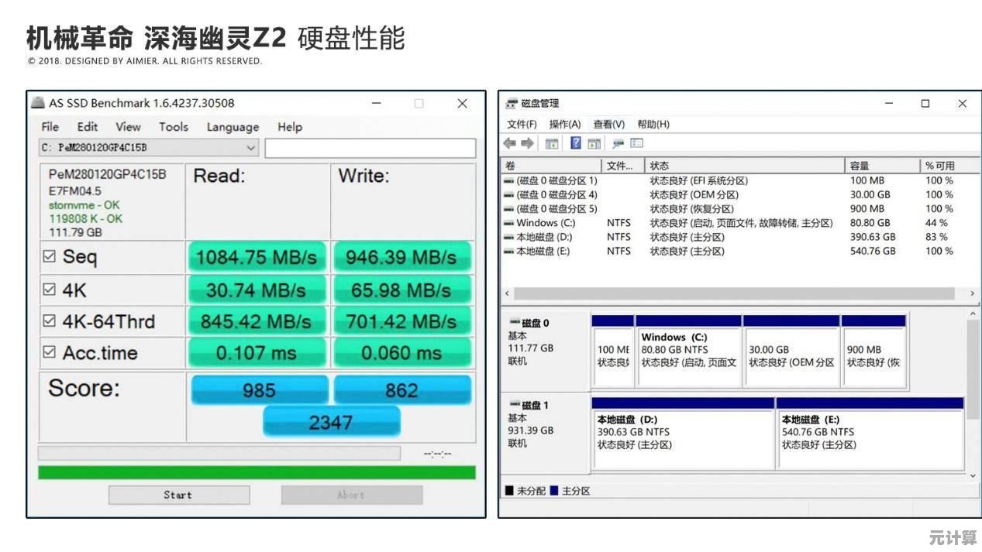Viewport: 982px width, 552px height.
Task: Click the Abort button
Action: pyautogui.click(x=351, y=495)
